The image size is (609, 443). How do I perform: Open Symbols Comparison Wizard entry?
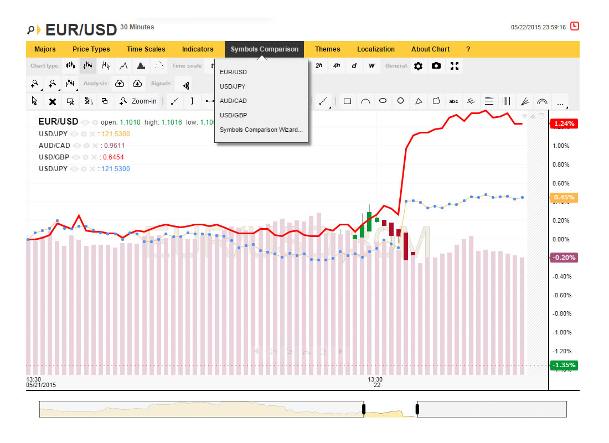coord(261,130)
